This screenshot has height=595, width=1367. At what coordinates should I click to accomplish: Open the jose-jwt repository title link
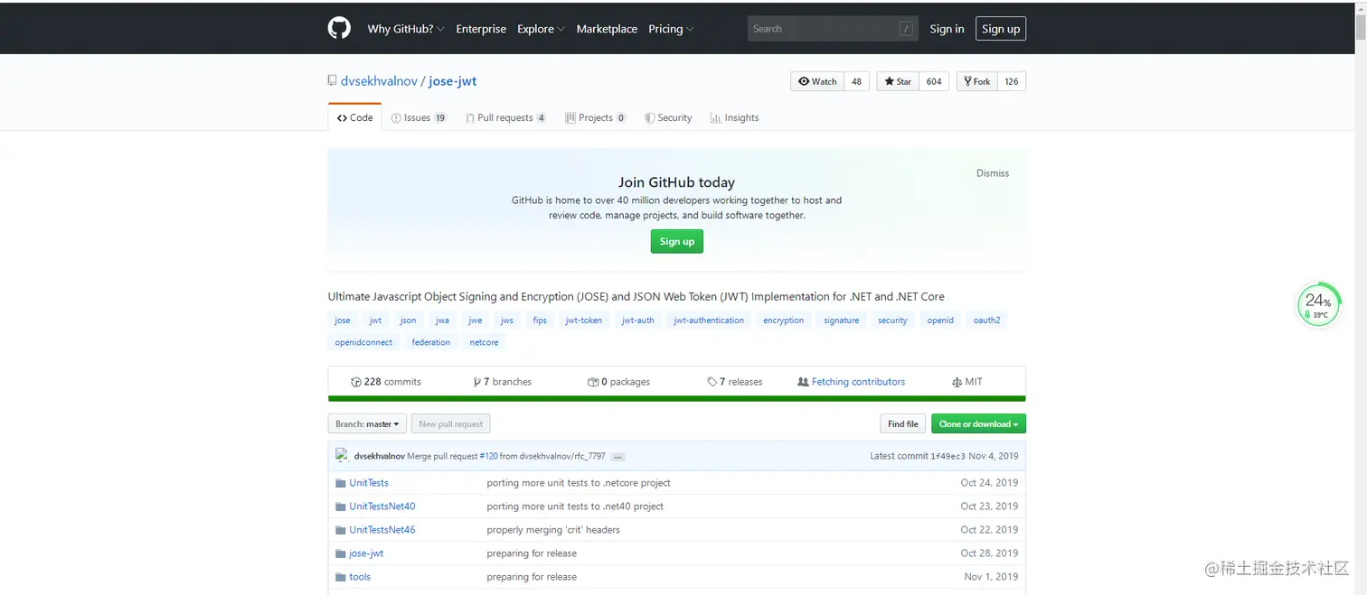click(453, 80)
